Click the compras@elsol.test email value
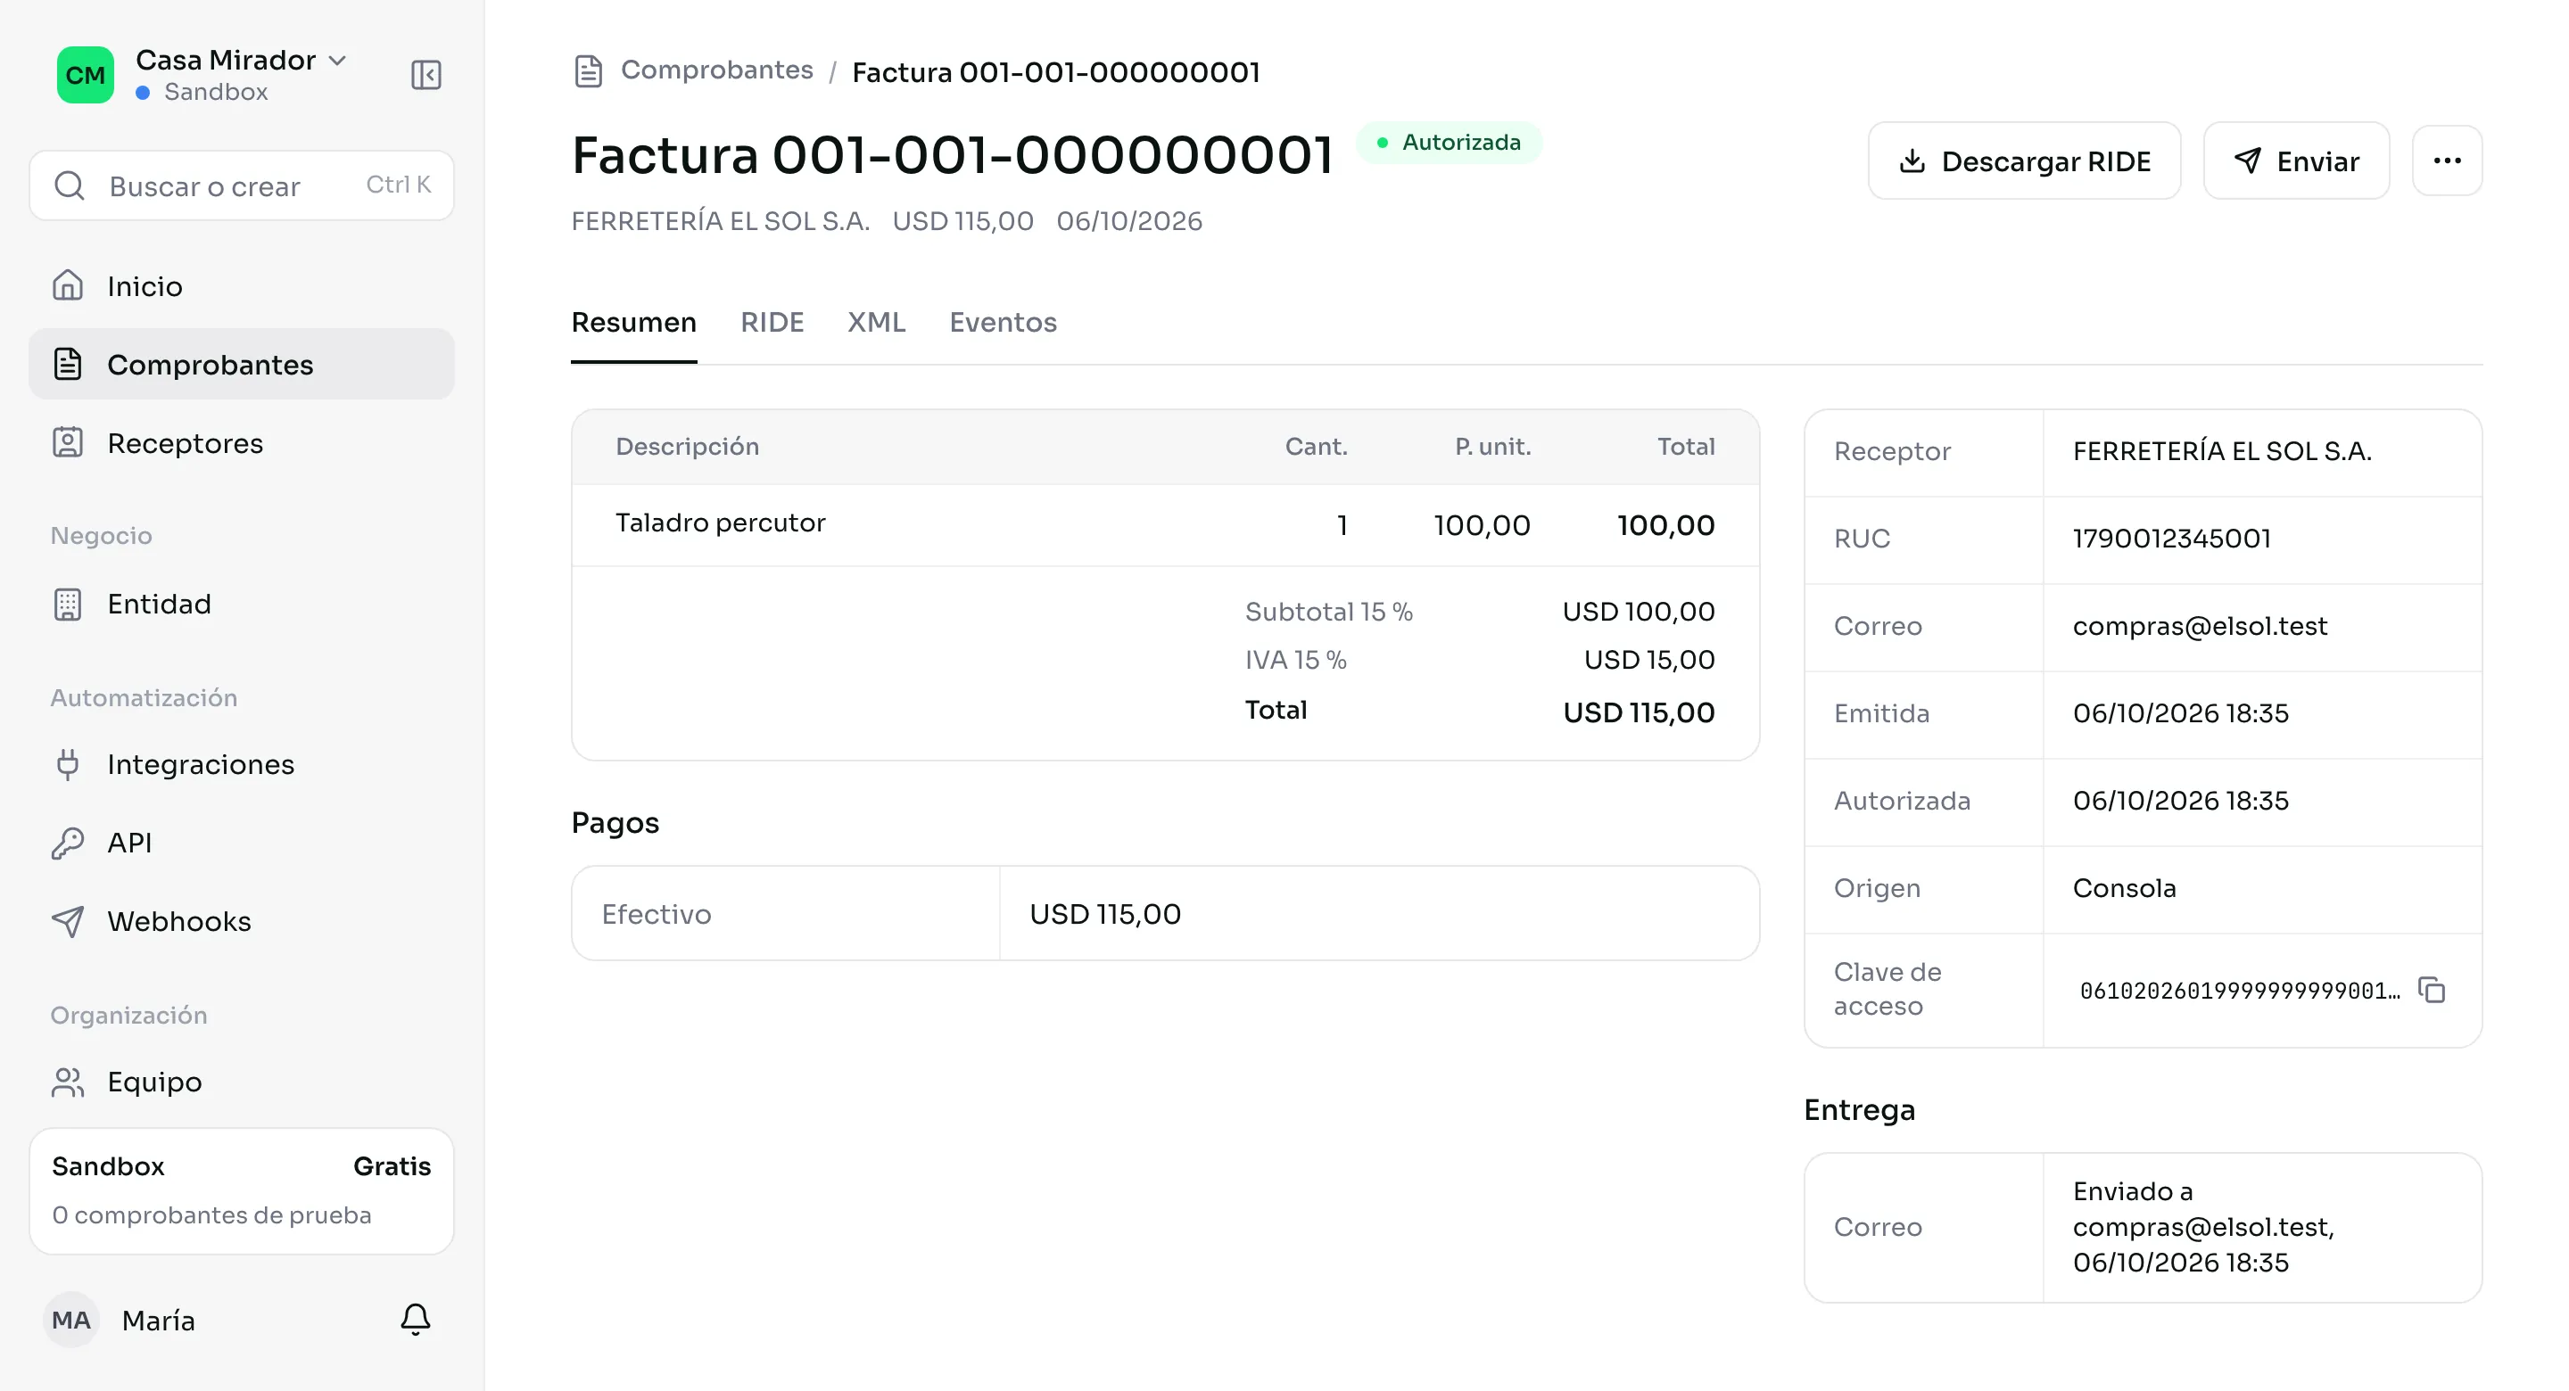 pos(2200,626)
